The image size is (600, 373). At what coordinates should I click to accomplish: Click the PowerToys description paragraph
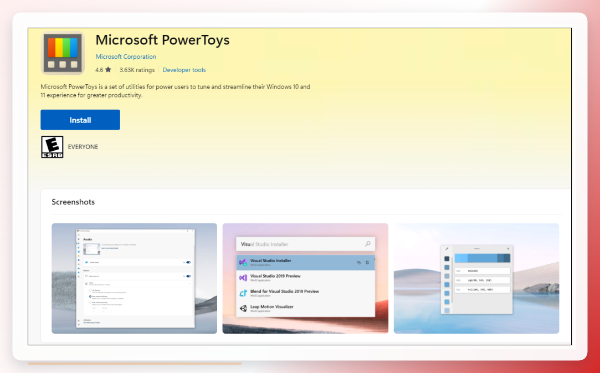[x=175, y=91]
